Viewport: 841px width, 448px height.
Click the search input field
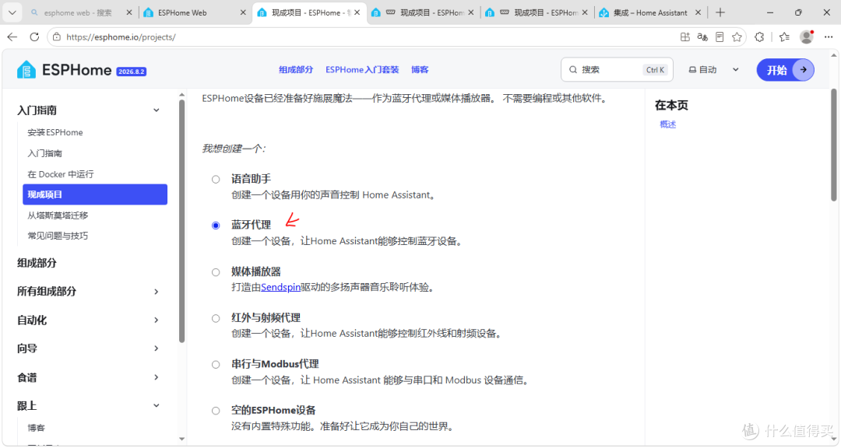[x=617, y=70]
